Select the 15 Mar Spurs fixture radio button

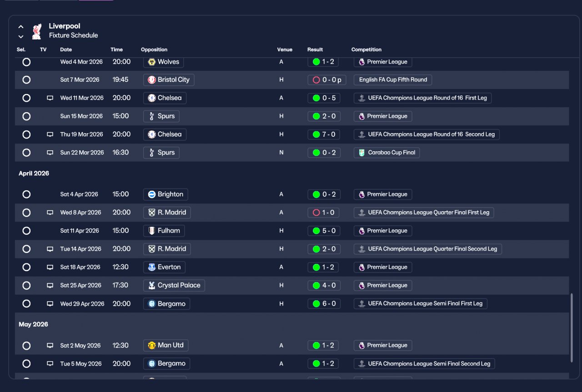pyautogui.click(x=26, y=116)
